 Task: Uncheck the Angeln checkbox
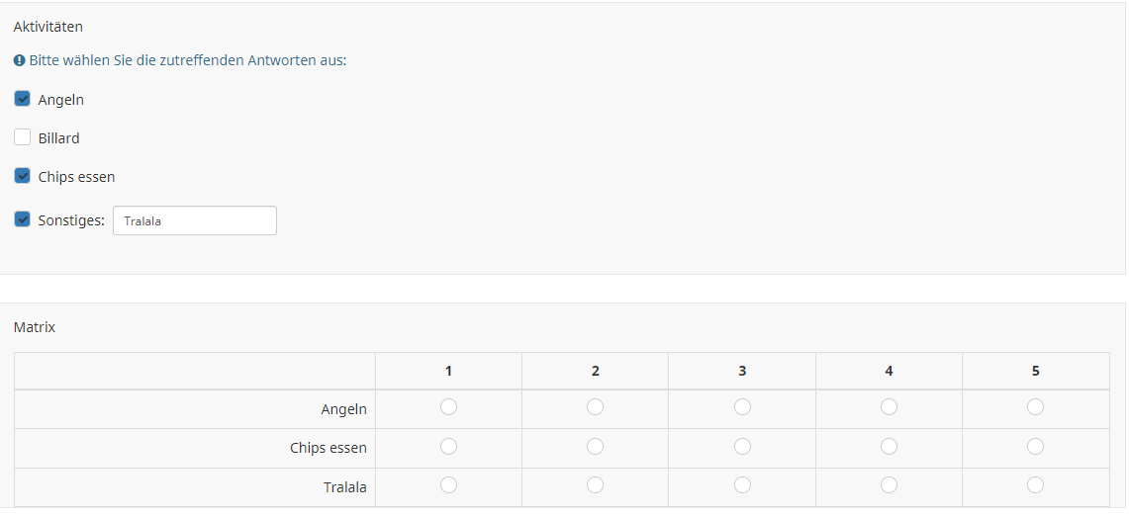pos(22,99)
